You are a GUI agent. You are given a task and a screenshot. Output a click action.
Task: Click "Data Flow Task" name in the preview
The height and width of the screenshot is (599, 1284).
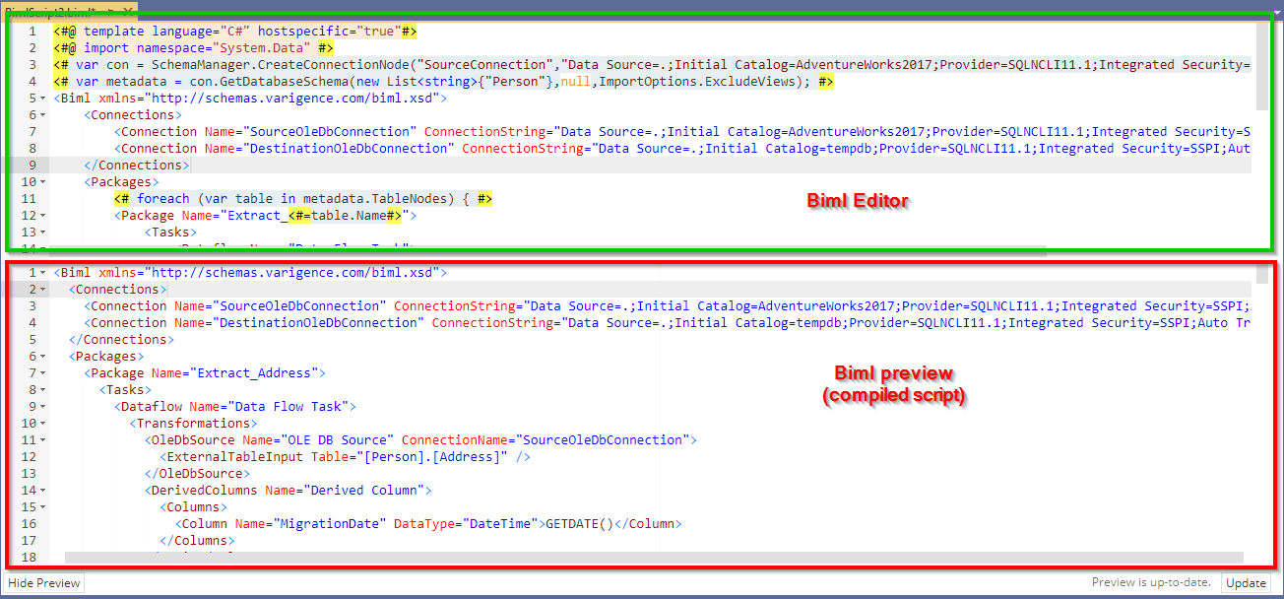[x=289, y=407]
